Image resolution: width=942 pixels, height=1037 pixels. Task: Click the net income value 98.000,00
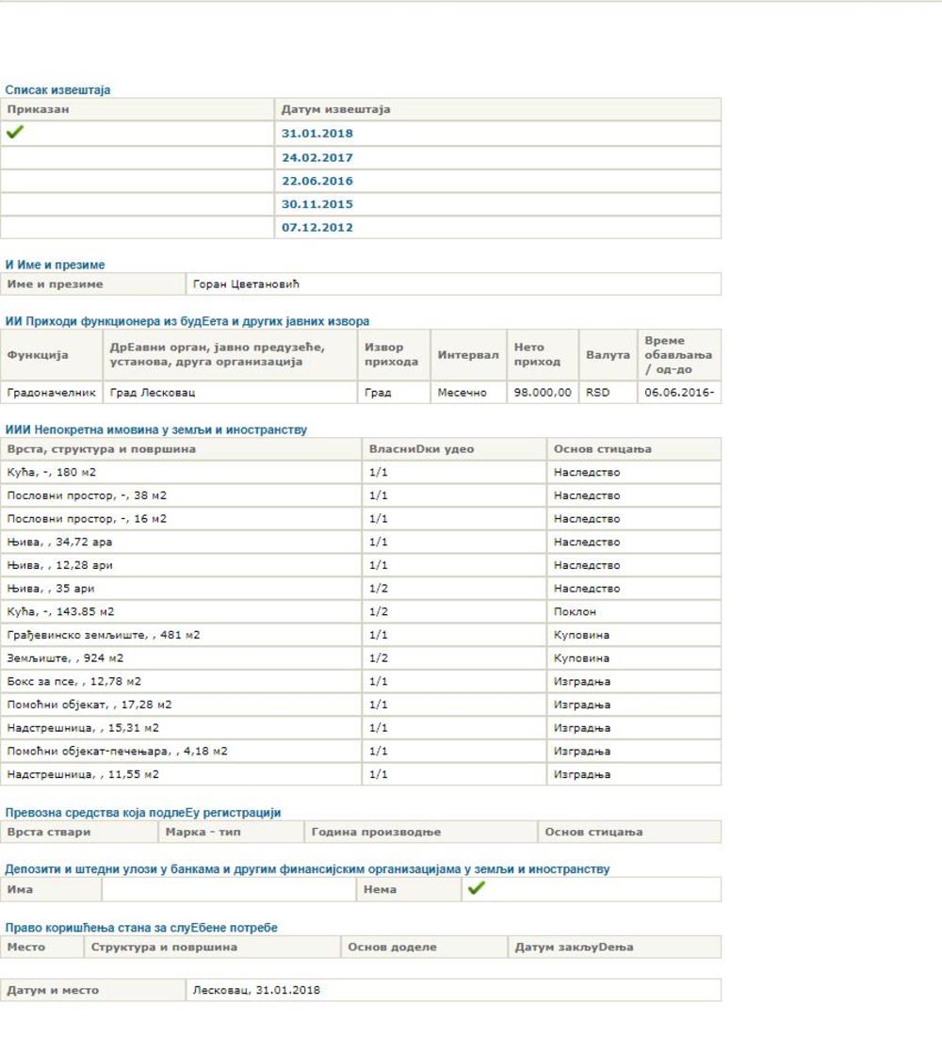[543, 392]
